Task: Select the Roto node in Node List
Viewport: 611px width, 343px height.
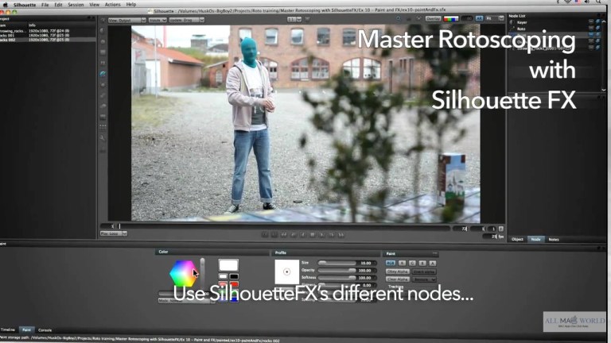Action: click(521, 29)
